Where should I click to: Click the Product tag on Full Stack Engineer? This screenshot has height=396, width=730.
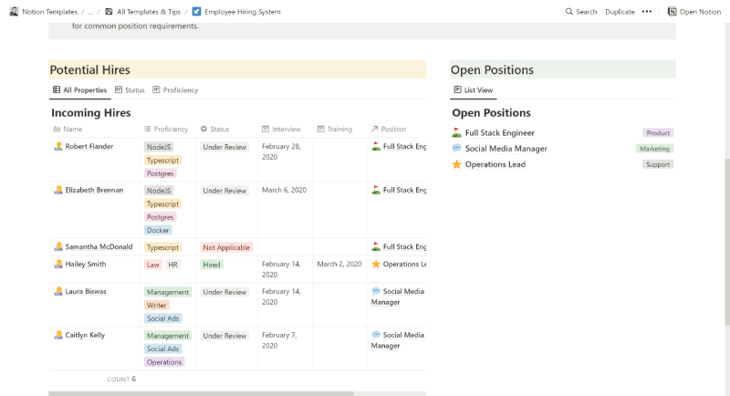(658, 133)
